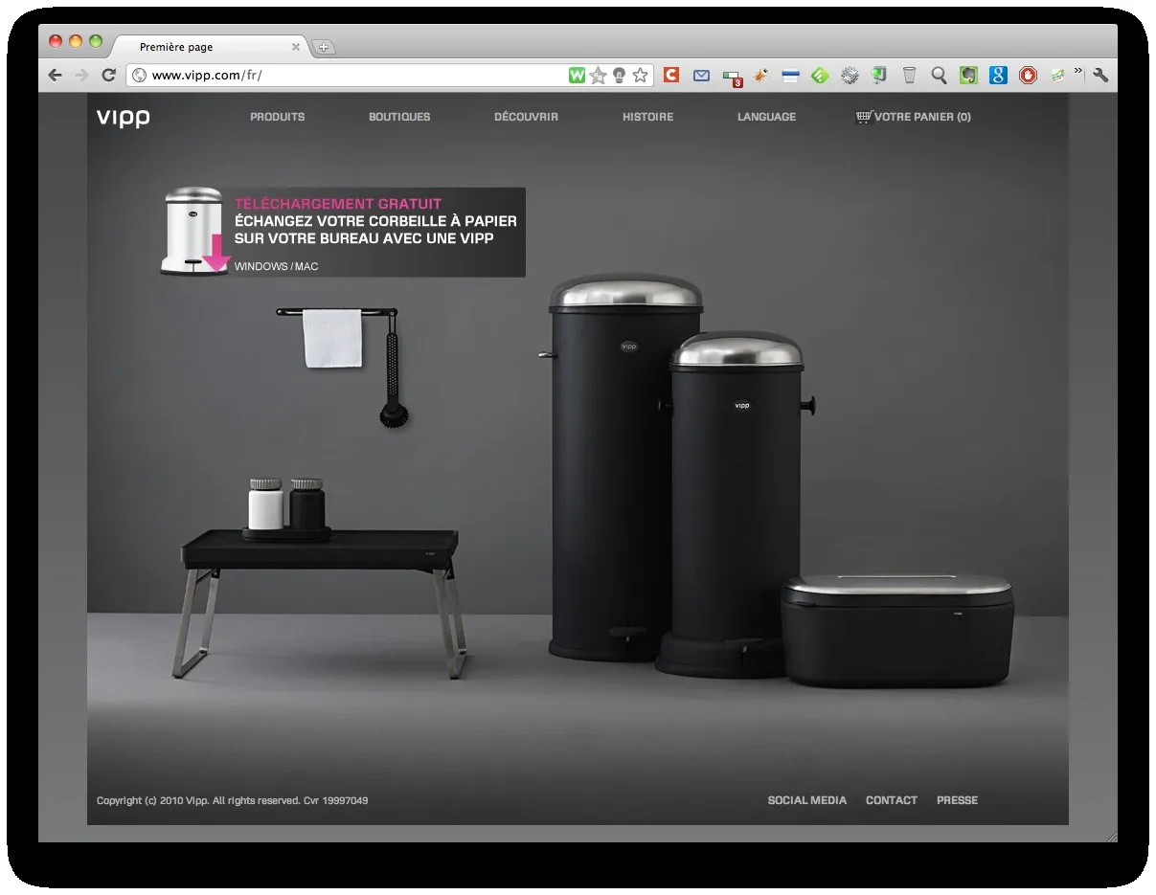Go back with the back arrow
Viewport: 1156px width, 895px height.
55,76
